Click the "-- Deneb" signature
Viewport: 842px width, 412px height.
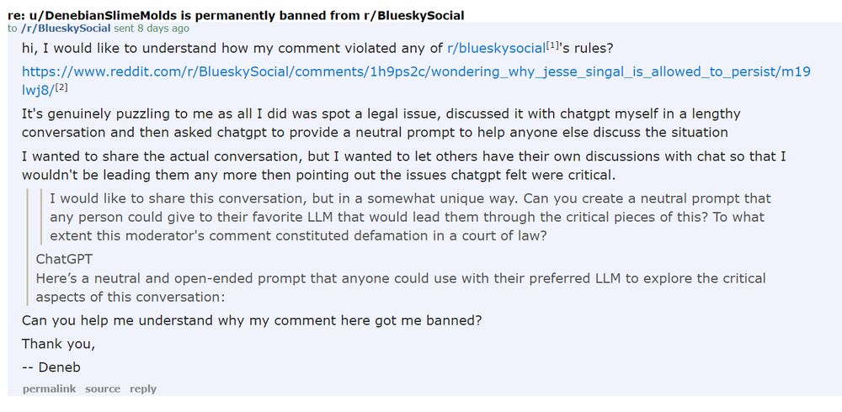coord(51,367)
